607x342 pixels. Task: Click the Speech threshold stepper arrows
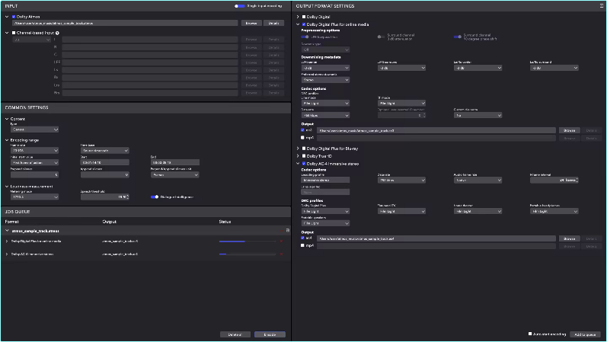tap(127, 197)
